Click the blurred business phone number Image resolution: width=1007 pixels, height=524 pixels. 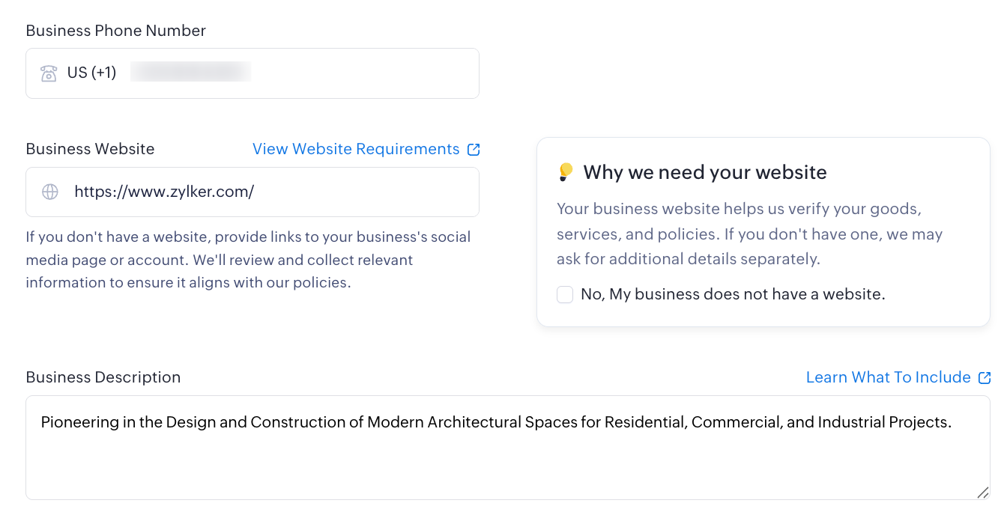[190, 73]
